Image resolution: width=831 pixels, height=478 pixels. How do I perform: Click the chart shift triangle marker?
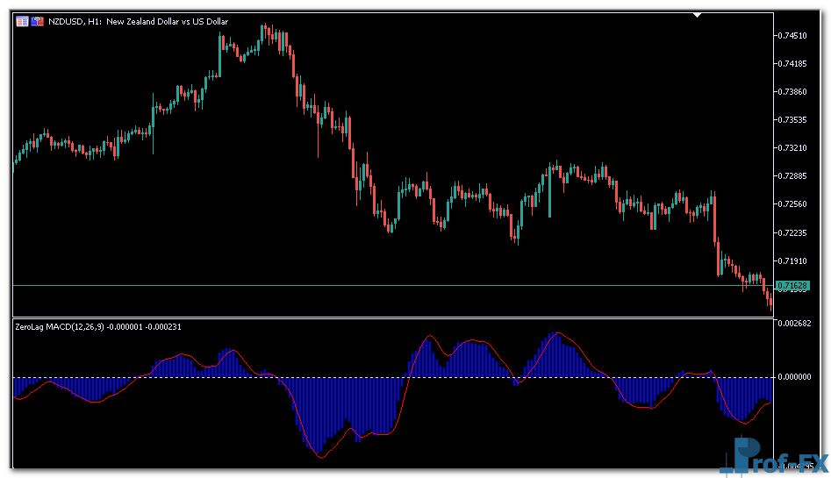698,15
